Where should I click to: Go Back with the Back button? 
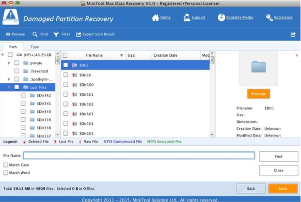point(251,188)
